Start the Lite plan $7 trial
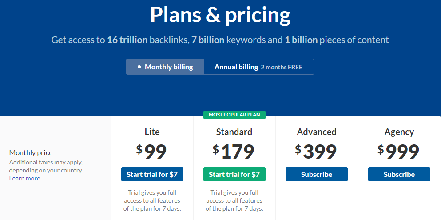Viewport: 441px width, 220px height. click(x=152, y=174)
